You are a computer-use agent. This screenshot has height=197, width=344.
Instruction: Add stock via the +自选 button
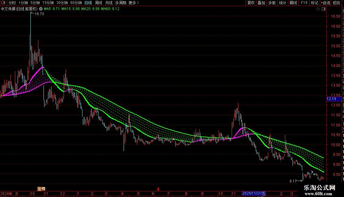[x=325, y=3]
